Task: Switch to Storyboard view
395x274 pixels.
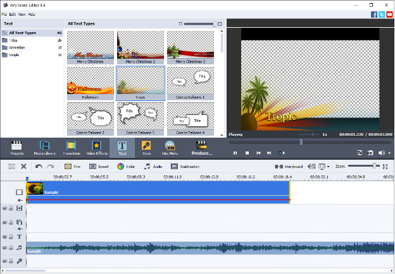Action: click(289, 167)
